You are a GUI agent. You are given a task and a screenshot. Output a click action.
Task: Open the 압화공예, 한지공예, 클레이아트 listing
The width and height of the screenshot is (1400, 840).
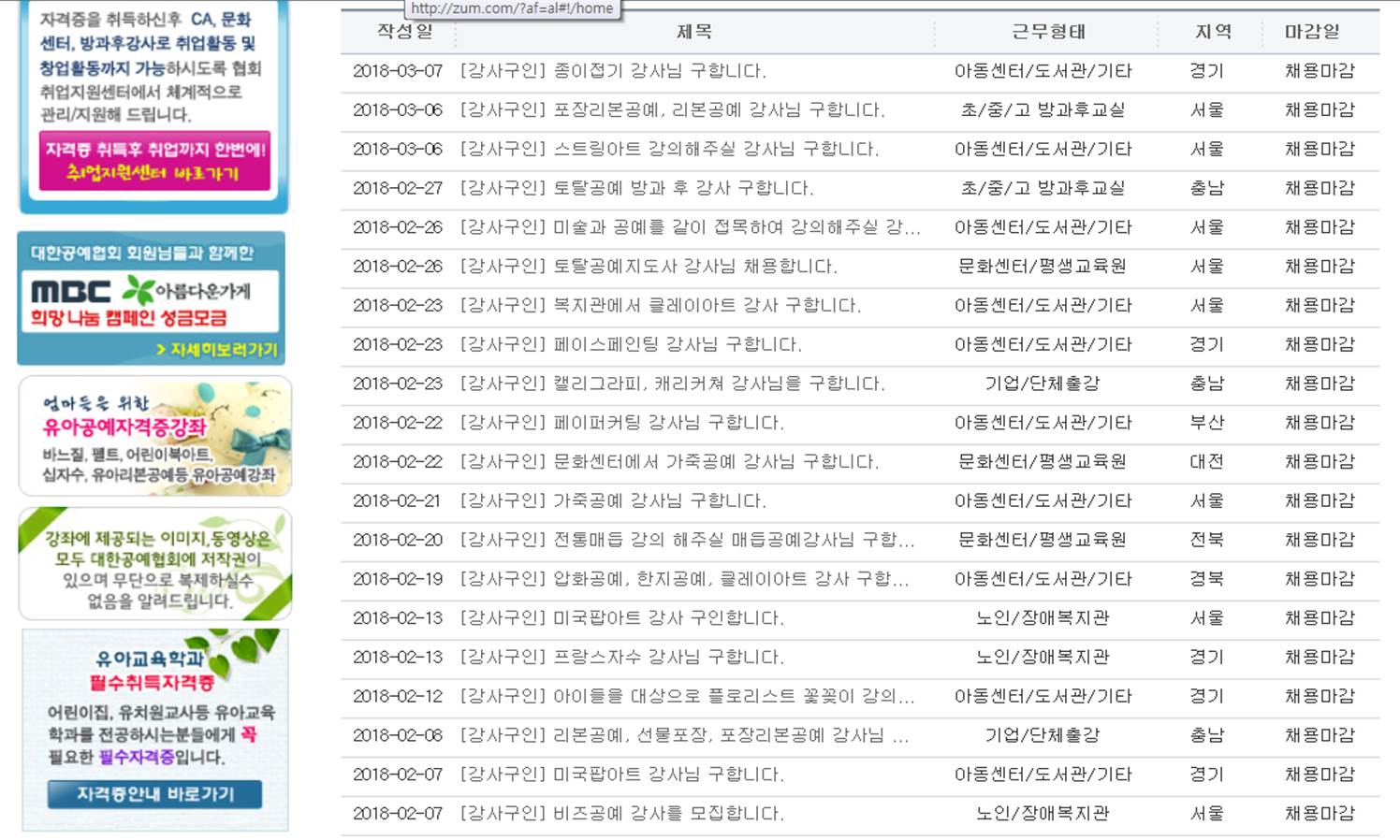[x=684, y=580]
